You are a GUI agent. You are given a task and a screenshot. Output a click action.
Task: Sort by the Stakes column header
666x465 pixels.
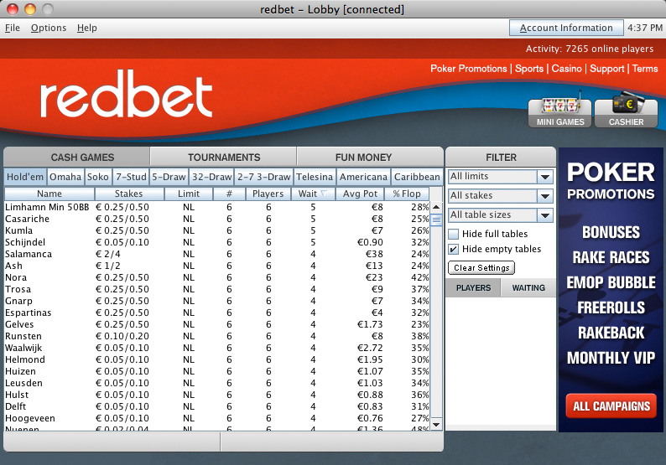click(x=128, y=194)
